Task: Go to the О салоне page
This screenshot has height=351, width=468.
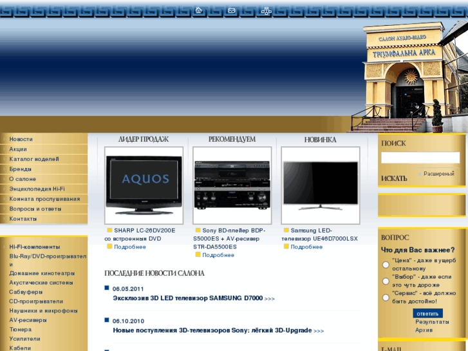Action: click(x=23, y=179)
